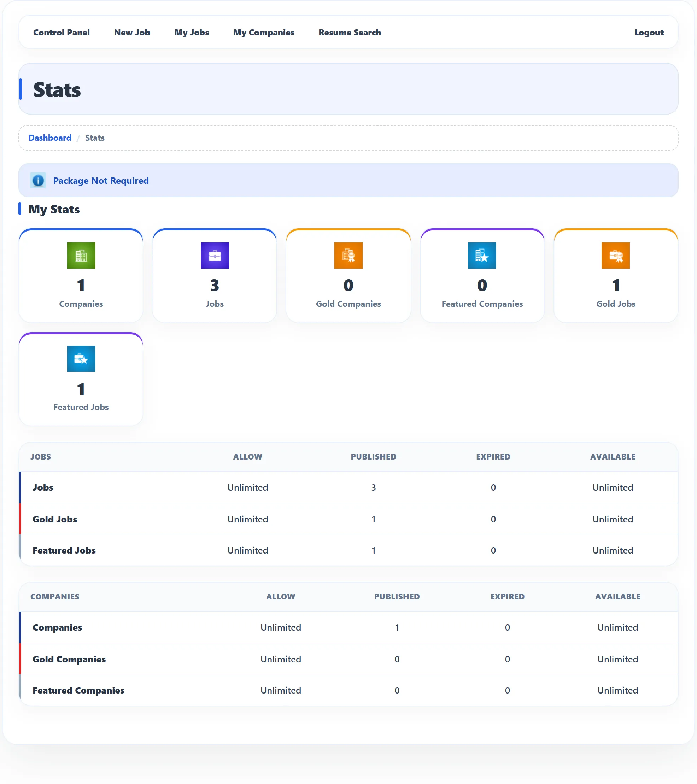Click the published value 3 in the Jobs row
This screenshot has width=697, height=784.
pos(373,487)
